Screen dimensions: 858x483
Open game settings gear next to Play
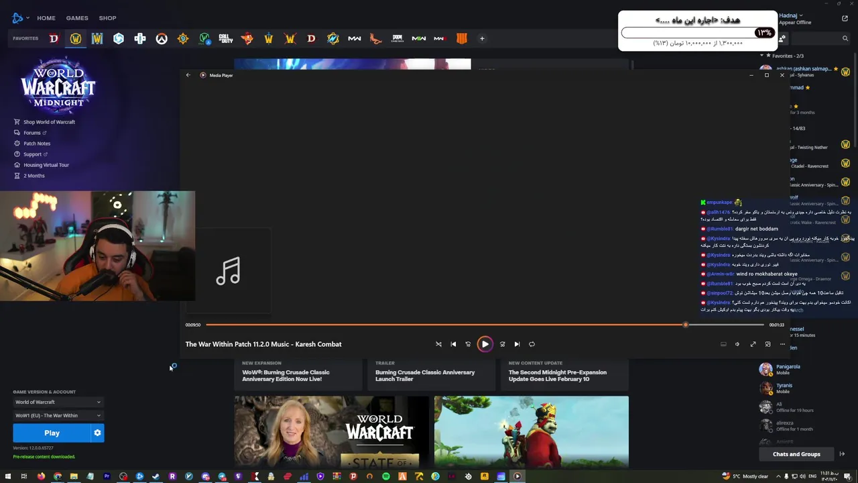click(x=97, y=433)
